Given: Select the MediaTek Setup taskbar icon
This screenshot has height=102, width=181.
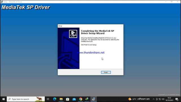Looking at the screenshot, I should (x=94, y=99).
